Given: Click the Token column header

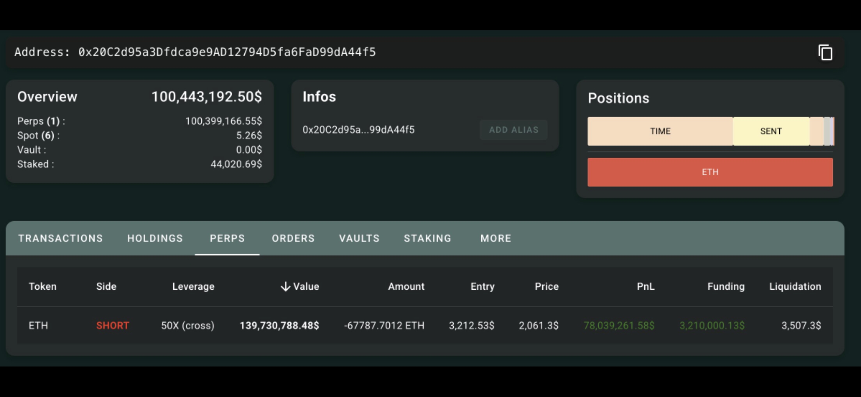Looking at the screenshot, I should (43, 286).
